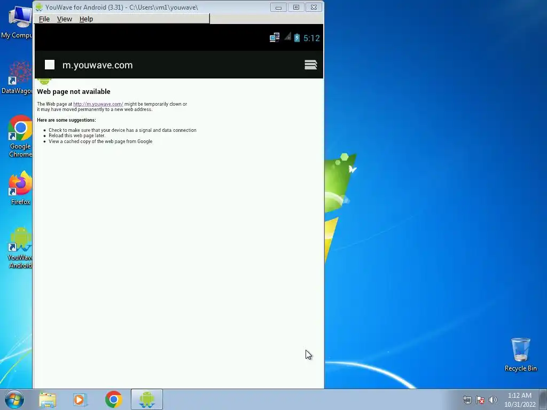
Task: Click the Android clock showing 5:12
Action: (x=311, y=38)
